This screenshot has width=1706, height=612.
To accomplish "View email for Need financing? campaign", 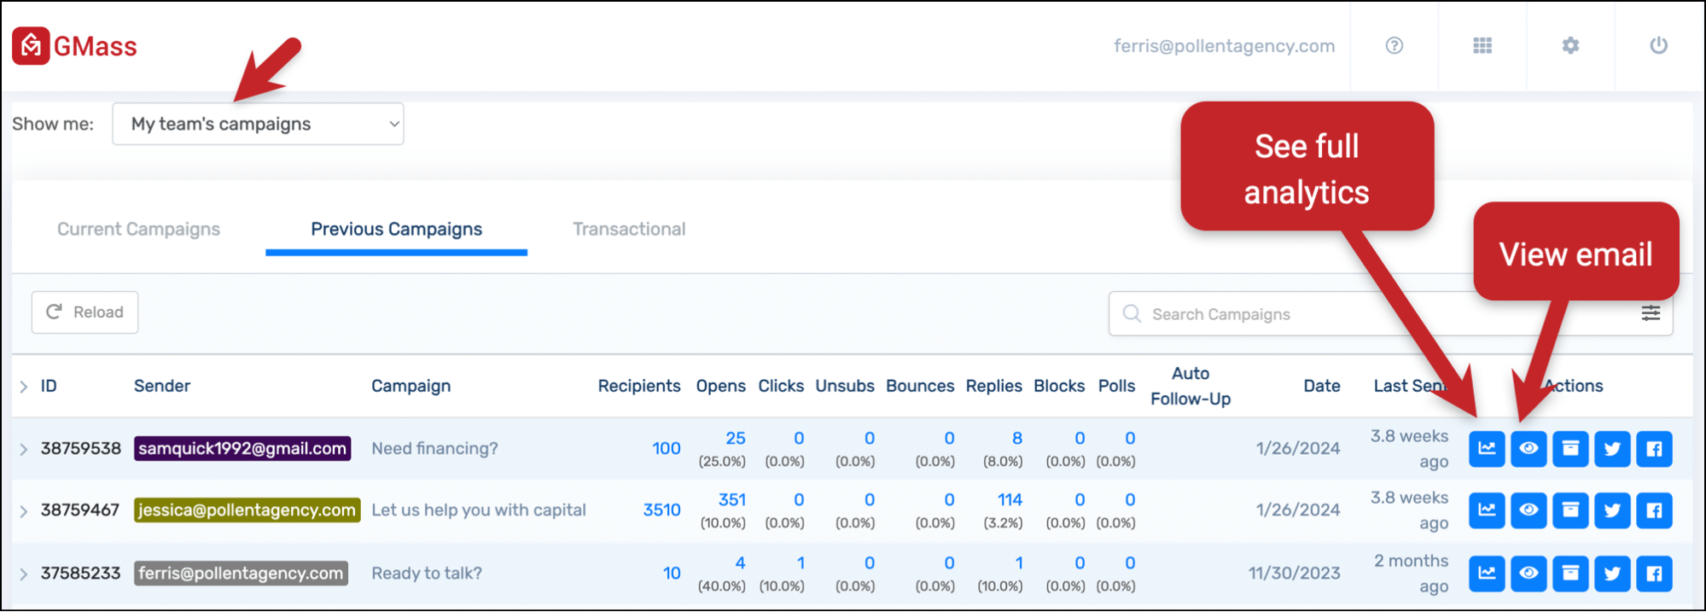I will 1528,449.
